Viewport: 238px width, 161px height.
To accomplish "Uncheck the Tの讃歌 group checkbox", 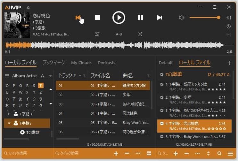I will 162,74.
